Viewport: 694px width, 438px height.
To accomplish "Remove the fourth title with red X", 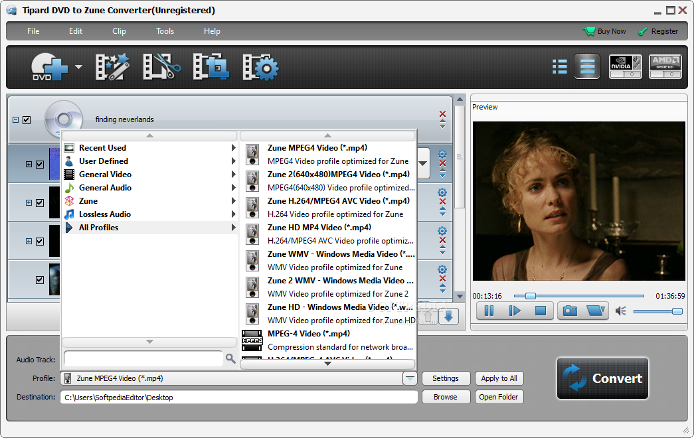I will click(x=442, y=279).
